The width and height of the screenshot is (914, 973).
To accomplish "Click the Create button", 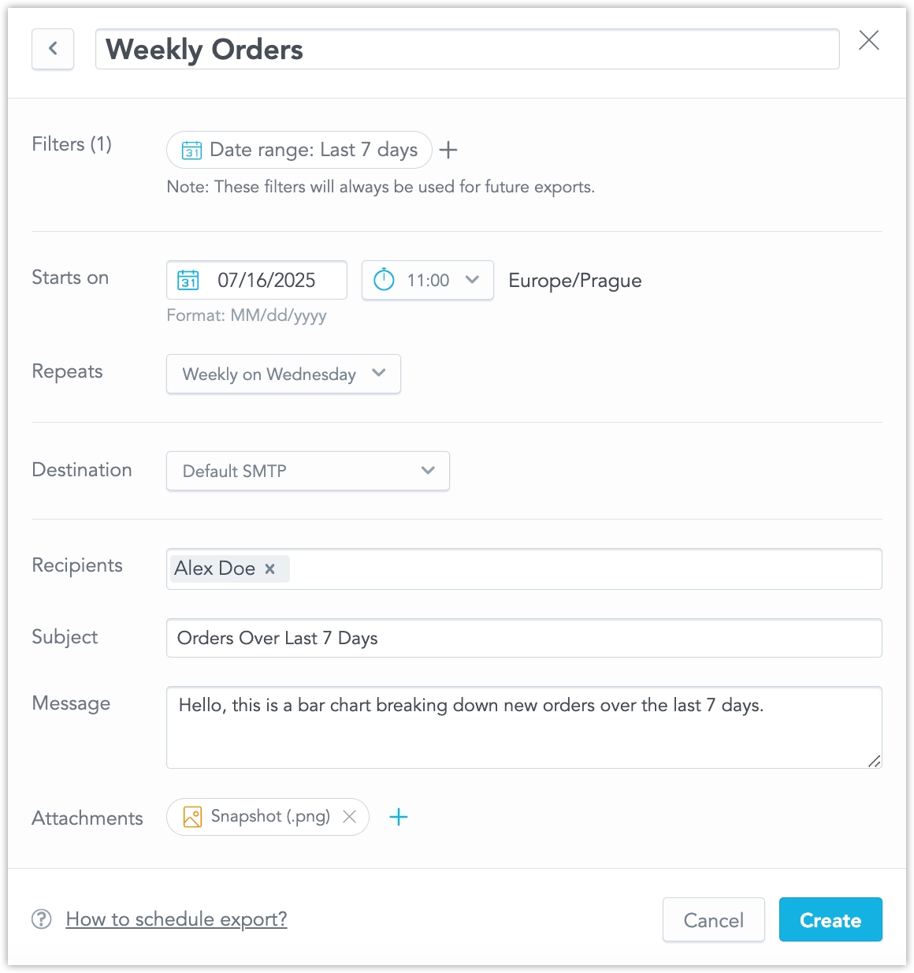I will click(830, 919).
